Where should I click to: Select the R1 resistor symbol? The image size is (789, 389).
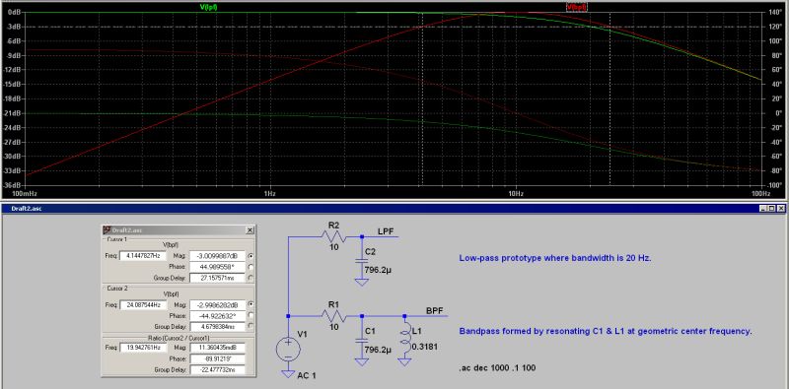(x=334, y=316)
